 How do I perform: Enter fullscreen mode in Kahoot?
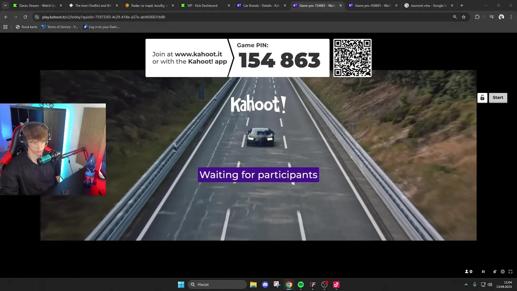[511, 272]
